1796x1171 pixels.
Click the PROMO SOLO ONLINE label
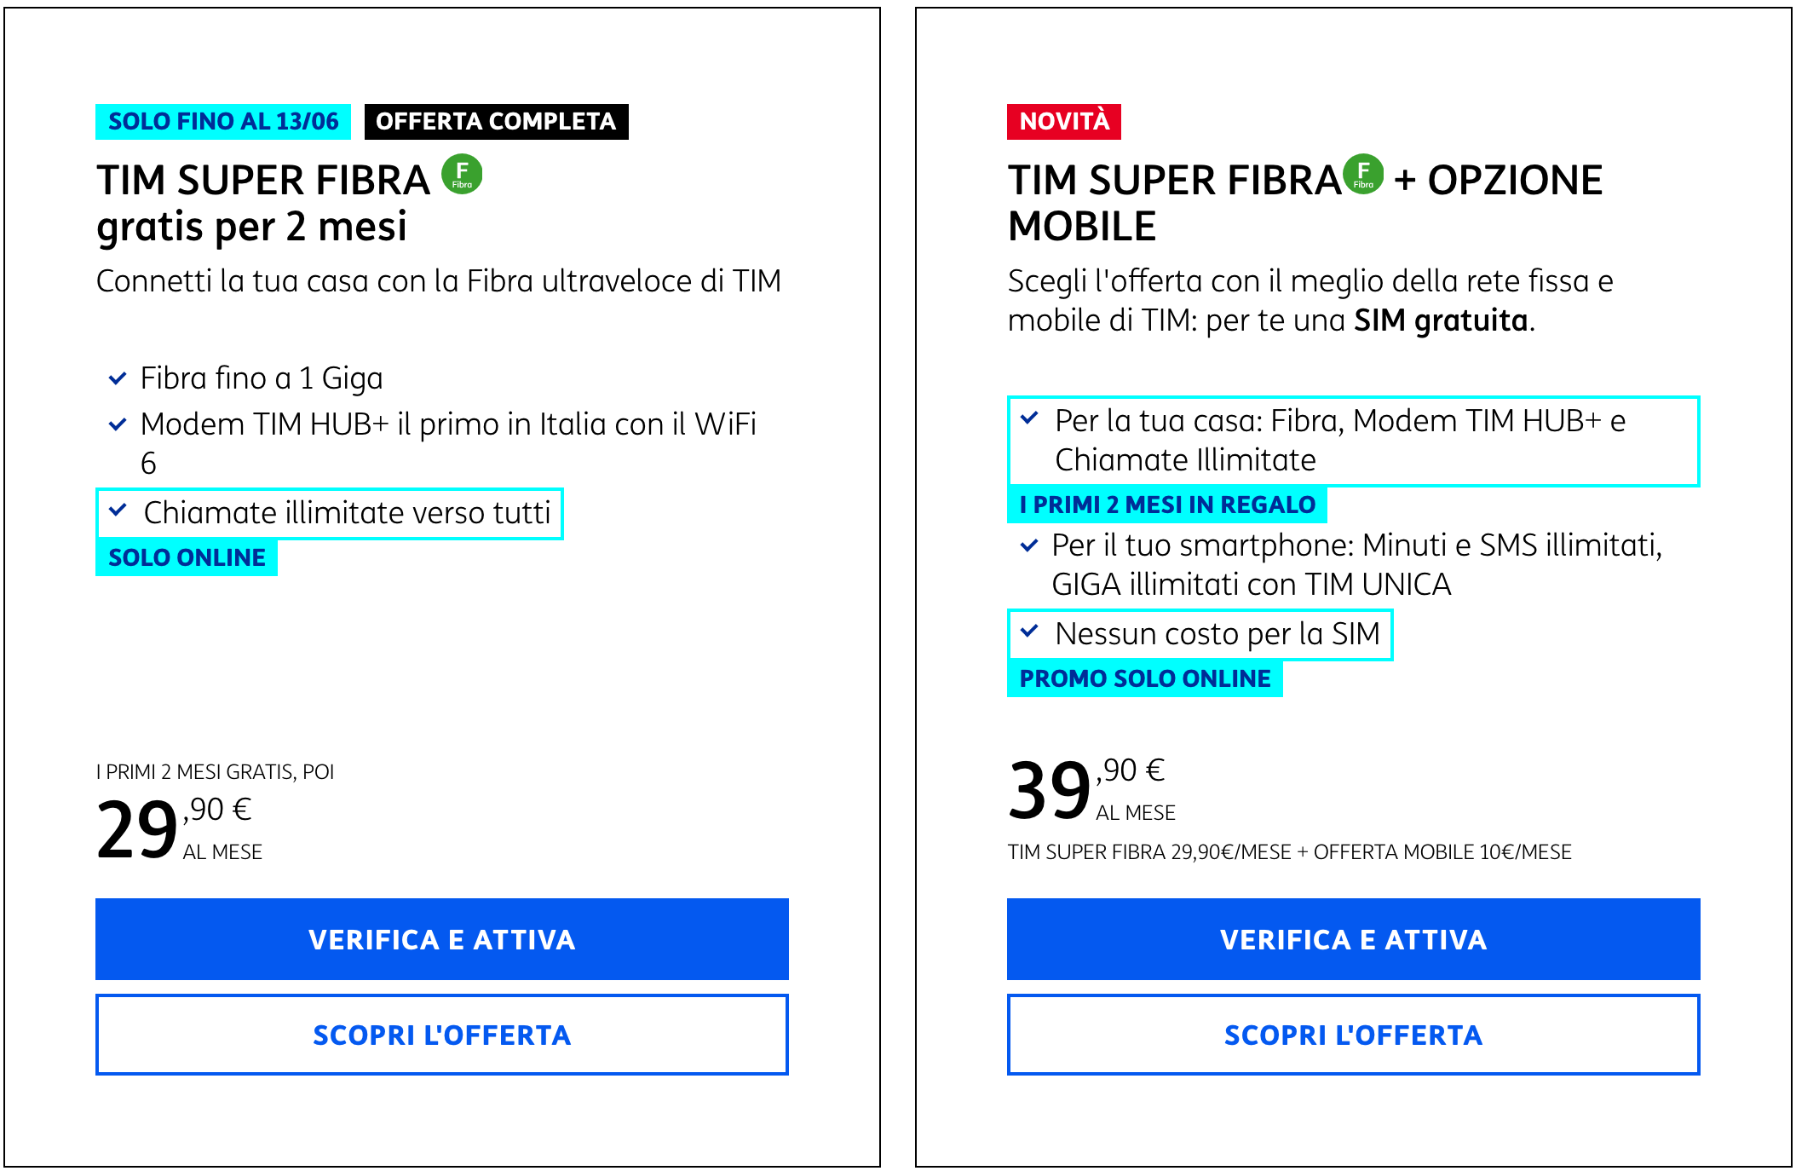(x=1144, y=678)
